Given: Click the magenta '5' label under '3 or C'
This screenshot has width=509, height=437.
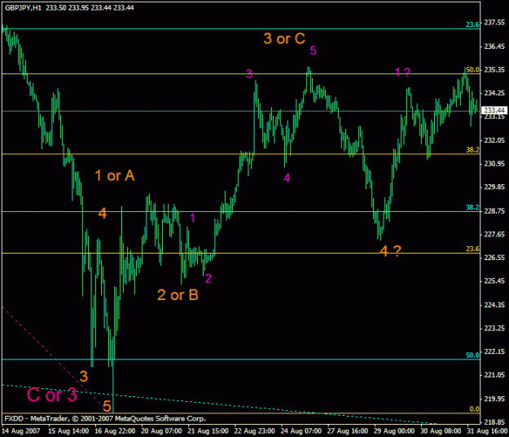Looking at the screenshot, I should coord(313,51).
